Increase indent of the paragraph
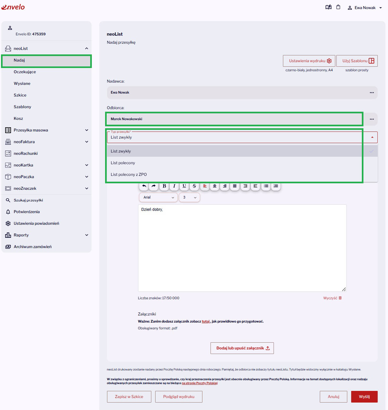Viewport: 388px width, 410px height. pyautogui.click(x=245, y=186)
